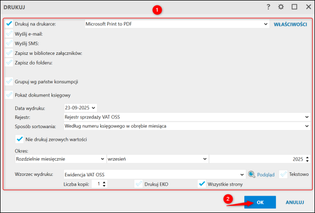Open help with the question mark icon
This screenshot has height=213, width=315.
[268, 7]
